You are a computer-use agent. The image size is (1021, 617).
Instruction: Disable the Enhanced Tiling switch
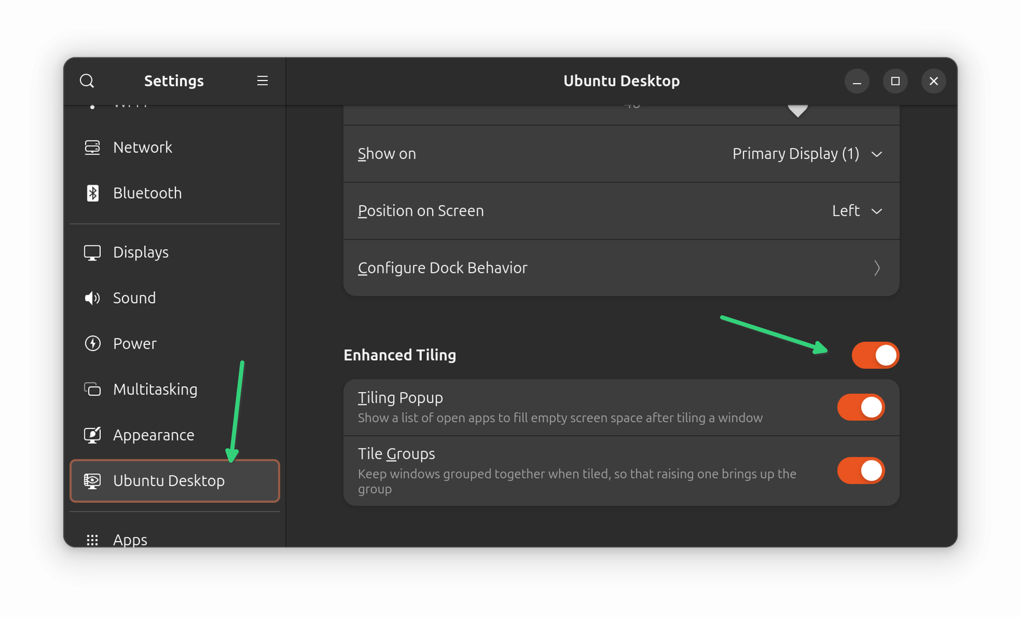click(875, 355)
